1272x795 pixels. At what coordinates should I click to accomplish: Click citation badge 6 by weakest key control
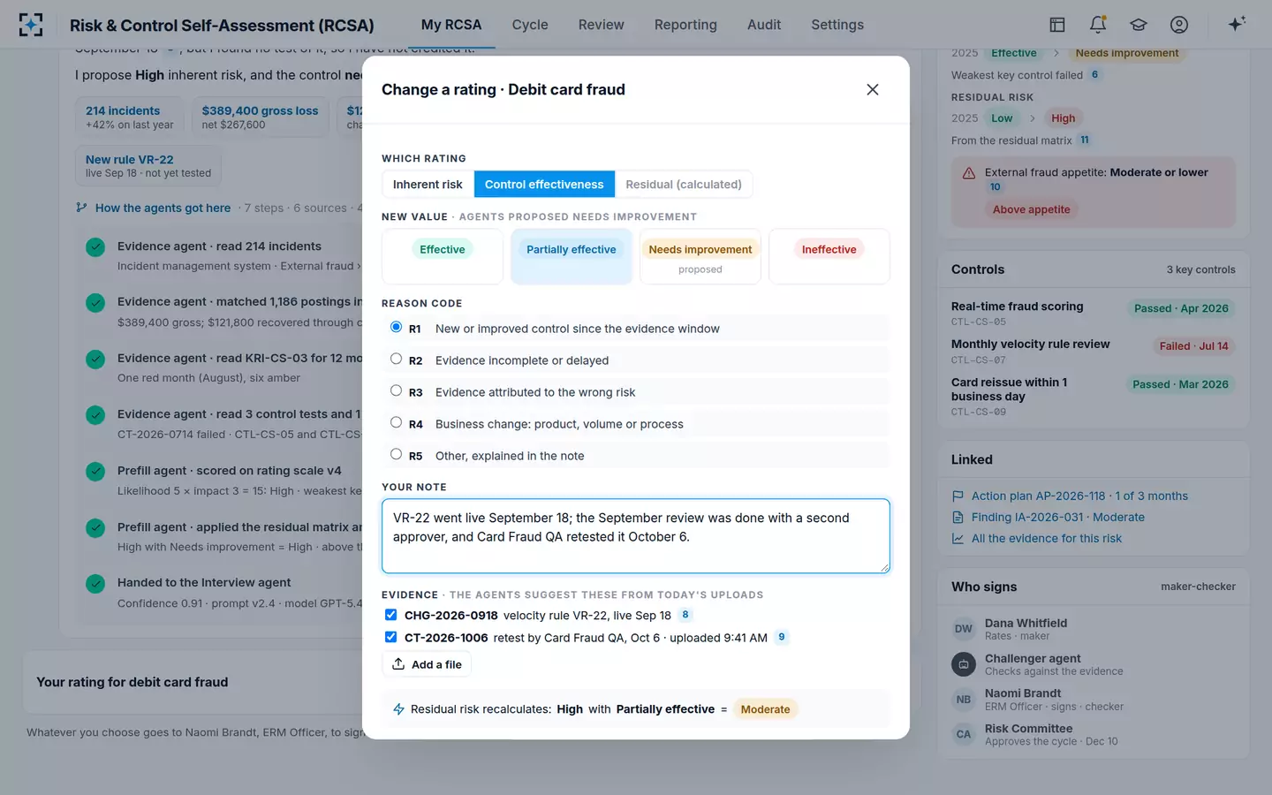tap(1094, 74)
